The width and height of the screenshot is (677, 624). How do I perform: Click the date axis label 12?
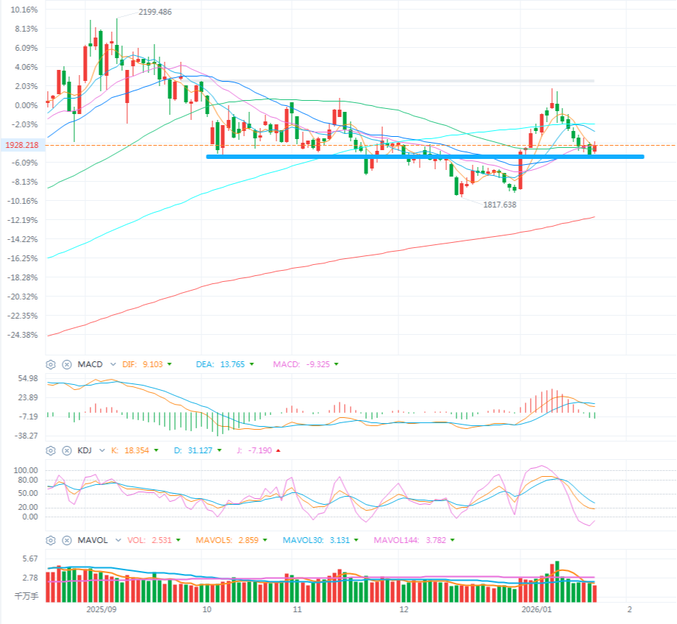click(404, 609)
